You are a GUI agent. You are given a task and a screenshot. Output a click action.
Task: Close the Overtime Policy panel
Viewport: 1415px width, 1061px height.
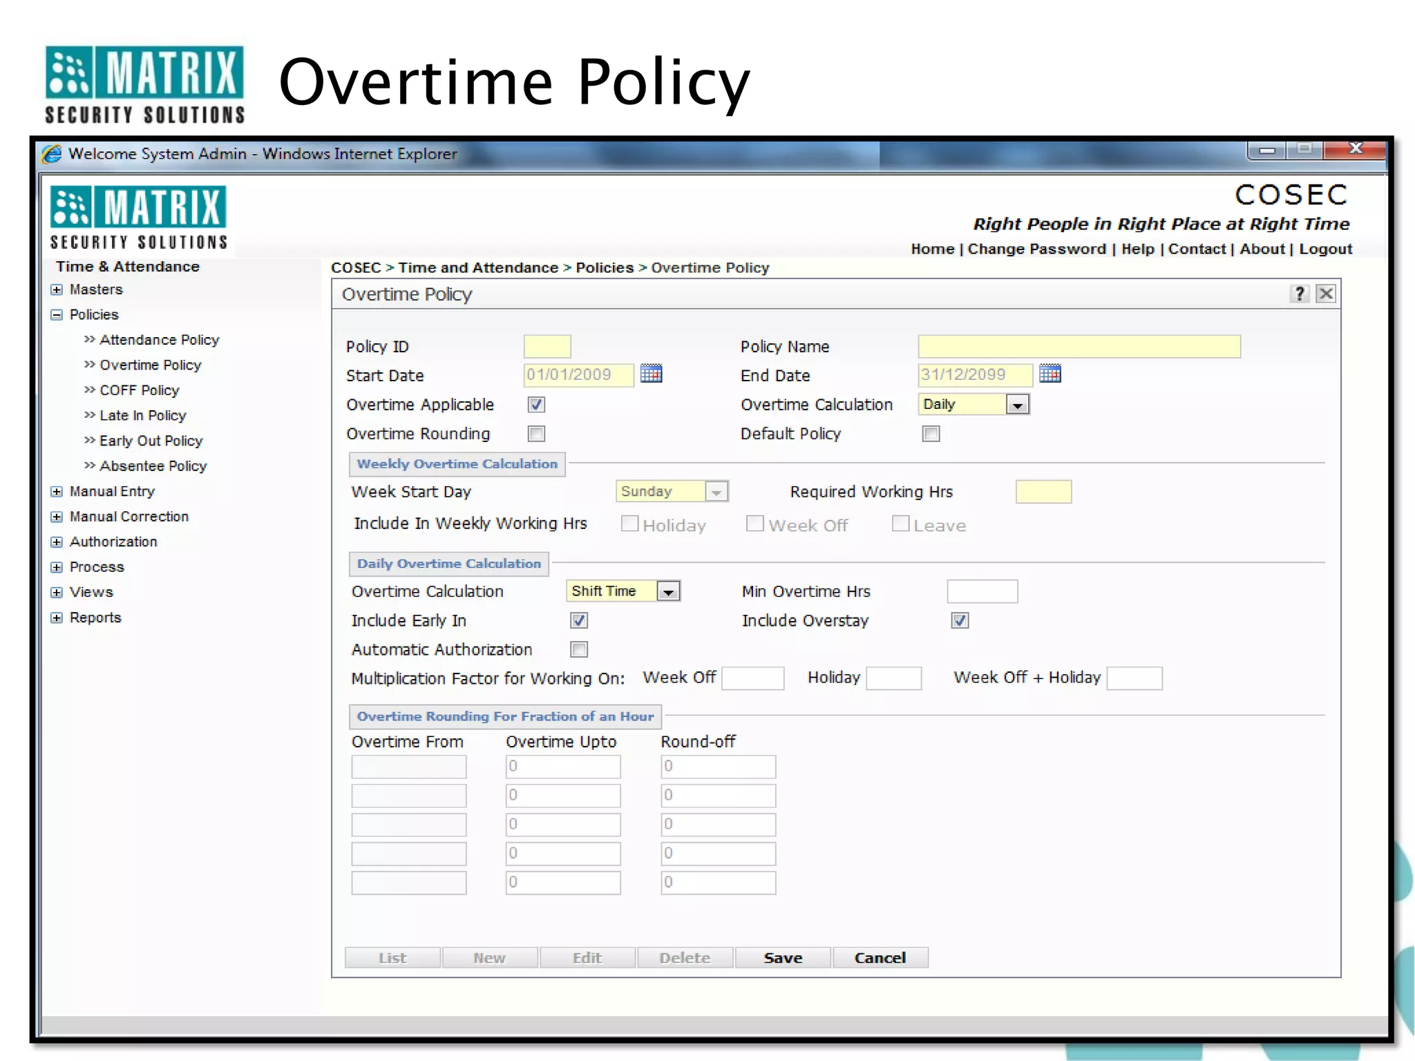(x=1325, y=294)
